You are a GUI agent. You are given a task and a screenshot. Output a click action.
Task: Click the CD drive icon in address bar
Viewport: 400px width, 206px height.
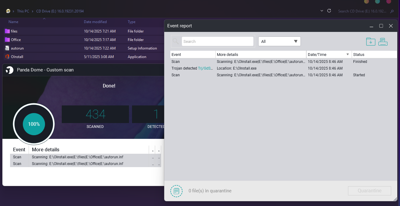coord(8,11)
